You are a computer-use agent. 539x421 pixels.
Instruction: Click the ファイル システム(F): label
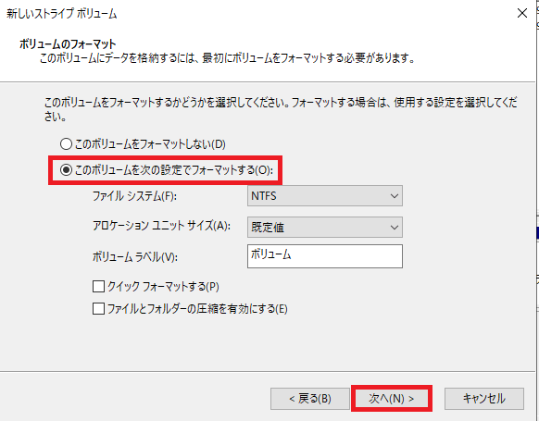coord(135,196)
